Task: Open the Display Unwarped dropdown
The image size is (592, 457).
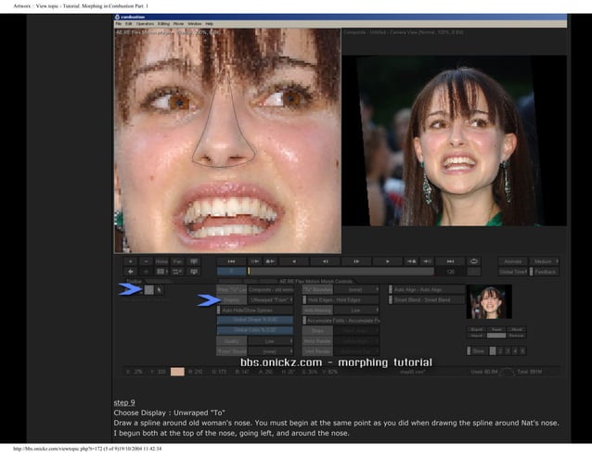Action: [x=270, y=300]
